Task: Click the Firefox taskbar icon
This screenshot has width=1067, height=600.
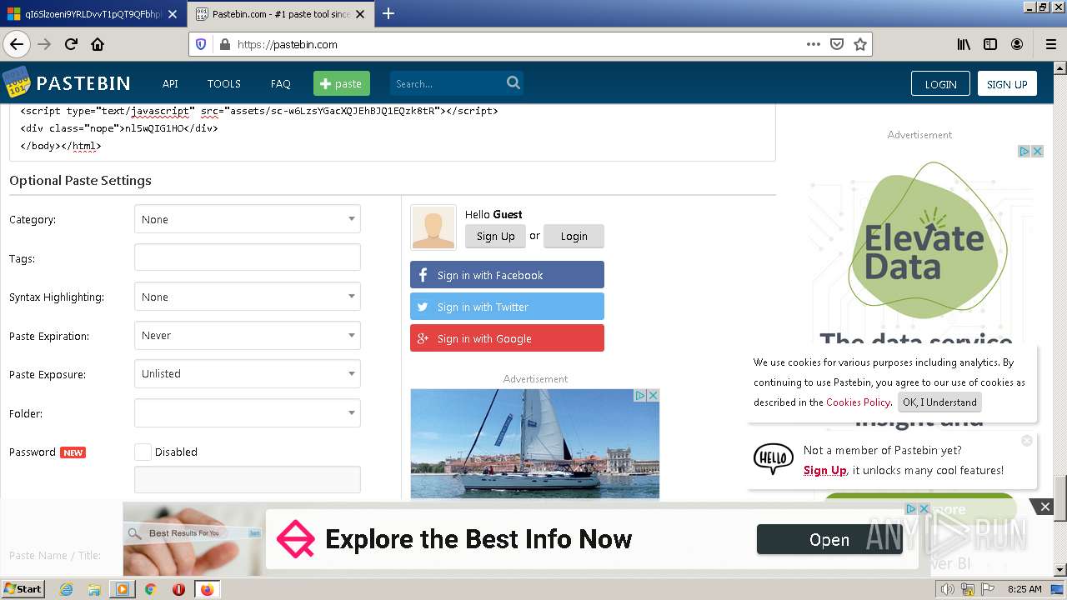Action: pyautogui.click(x=207, y=589)
